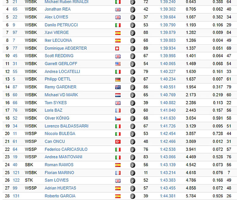This screenshot has height=200, width=237.
Task: Click the Dutch flag beside Michael VD MARK
Action: [118, 95]
